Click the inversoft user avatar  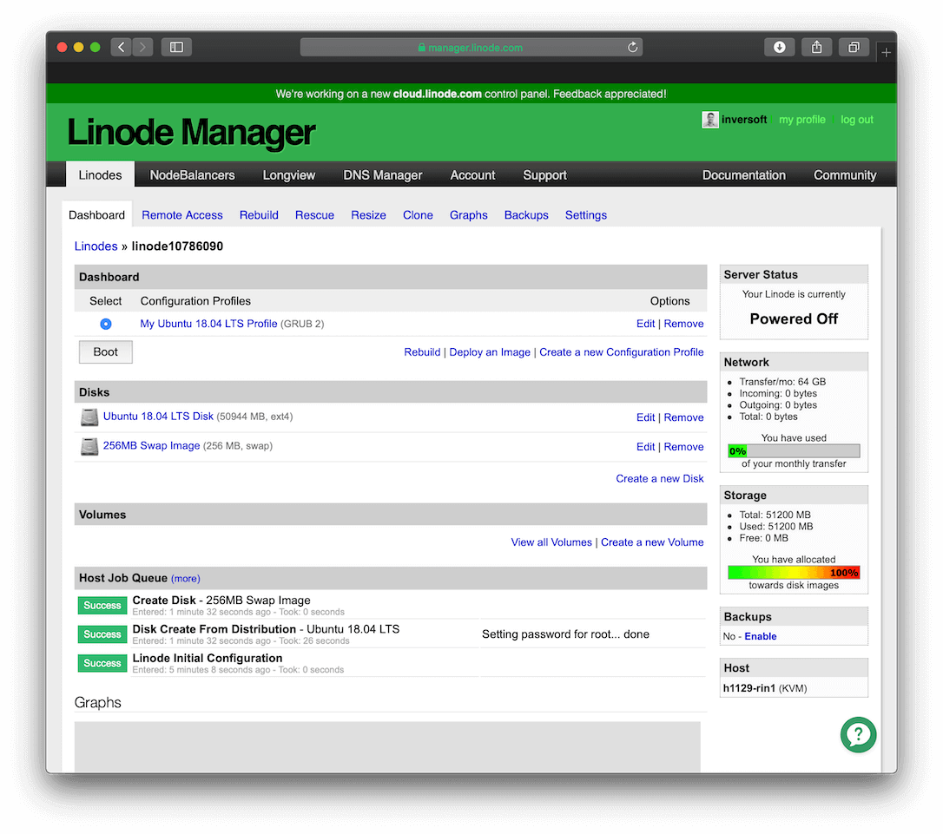[709, 120]
